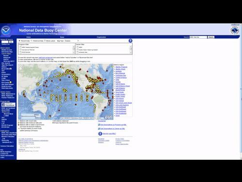Check the Alaska Ocean Observing System owner filter
The width and height of the screenshot is (242, 182).
click(77, 50)
